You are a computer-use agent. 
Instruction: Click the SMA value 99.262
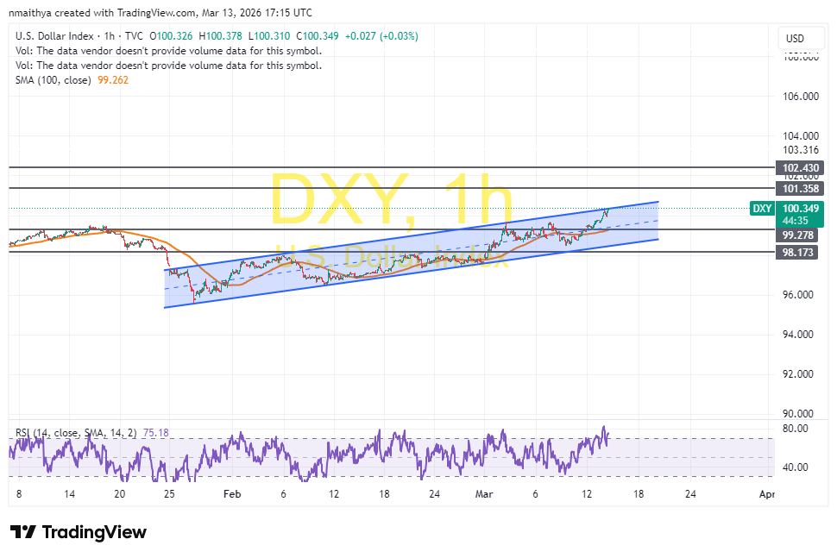(113, 80)
